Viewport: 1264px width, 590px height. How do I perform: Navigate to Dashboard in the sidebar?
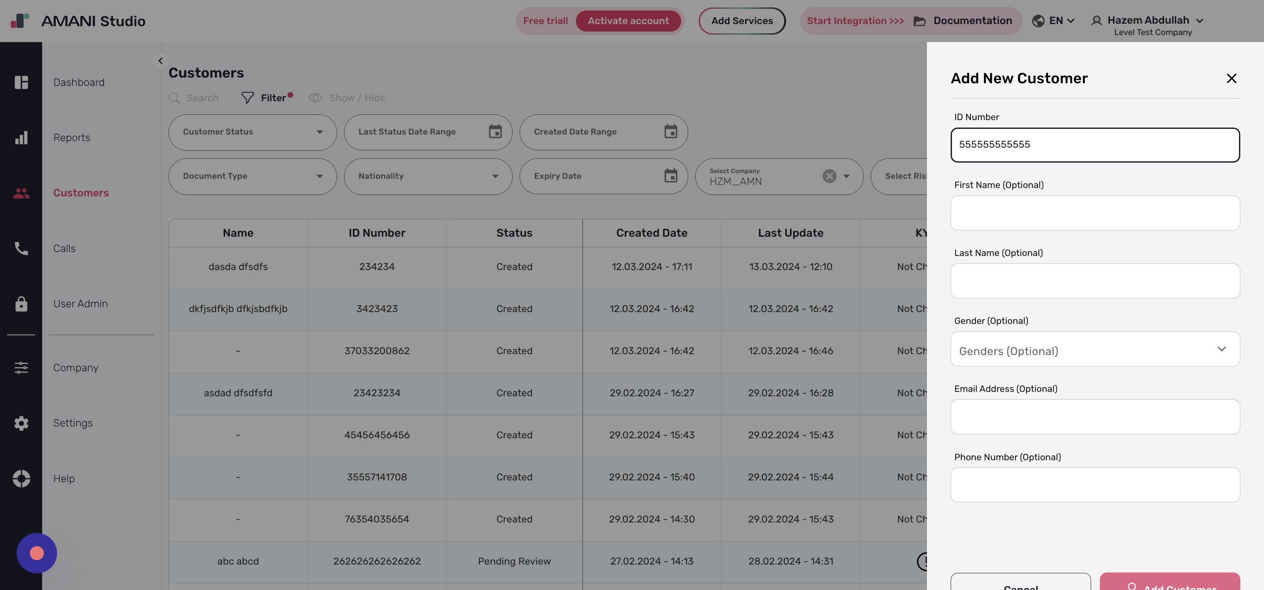click(x=79, y=82)
